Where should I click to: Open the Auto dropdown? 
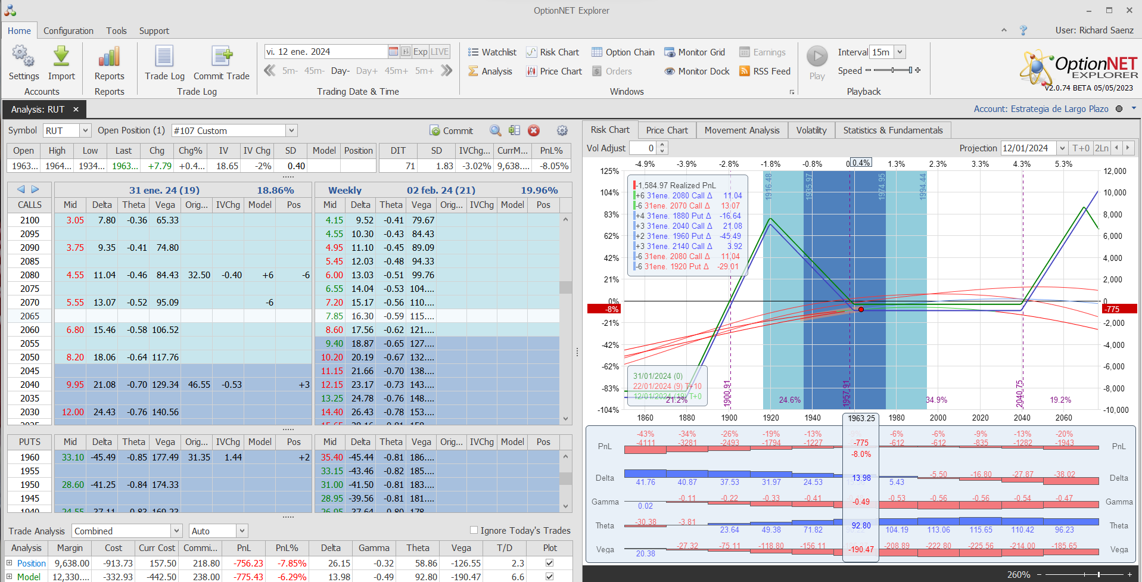coord(242,531)
